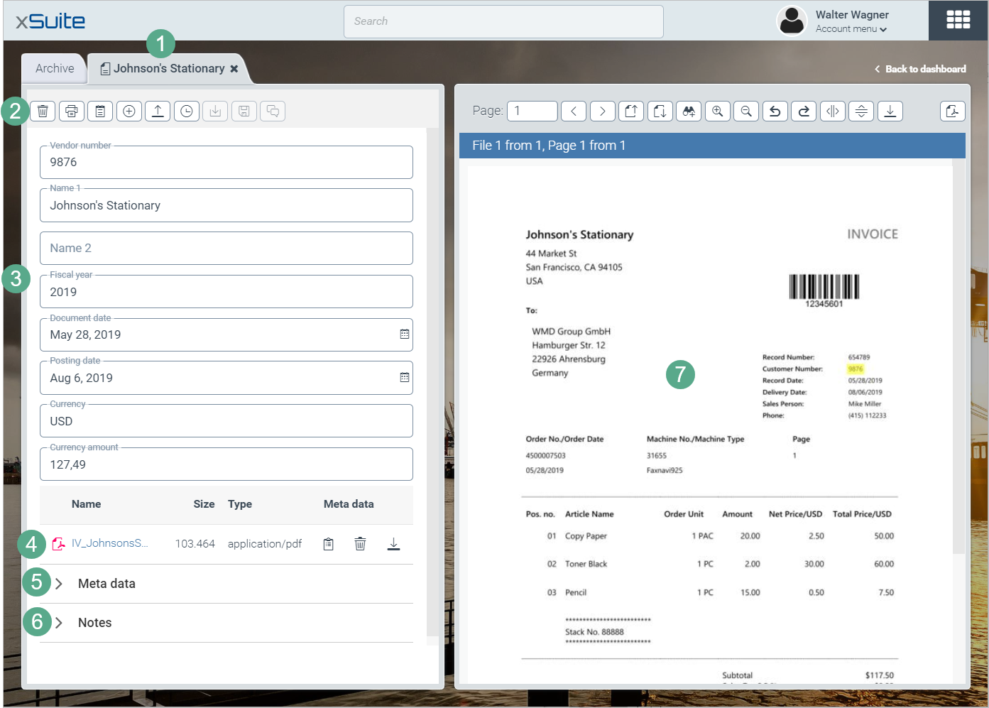Expand the Notes section
The image size is (989, 708).
60,623
